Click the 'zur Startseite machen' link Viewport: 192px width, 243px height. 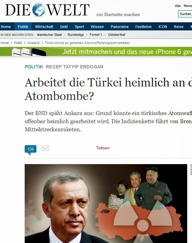(x=118, y=14)
